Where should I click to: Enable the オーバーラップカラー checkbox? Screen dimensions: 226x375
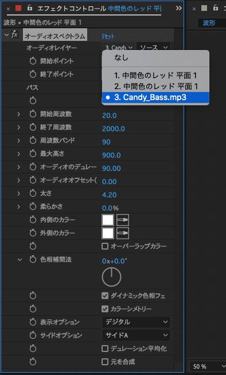(x=105, y=246)
